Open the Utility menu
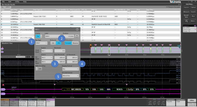The height and width of the screenshot is (107, 197). point(17,2)
